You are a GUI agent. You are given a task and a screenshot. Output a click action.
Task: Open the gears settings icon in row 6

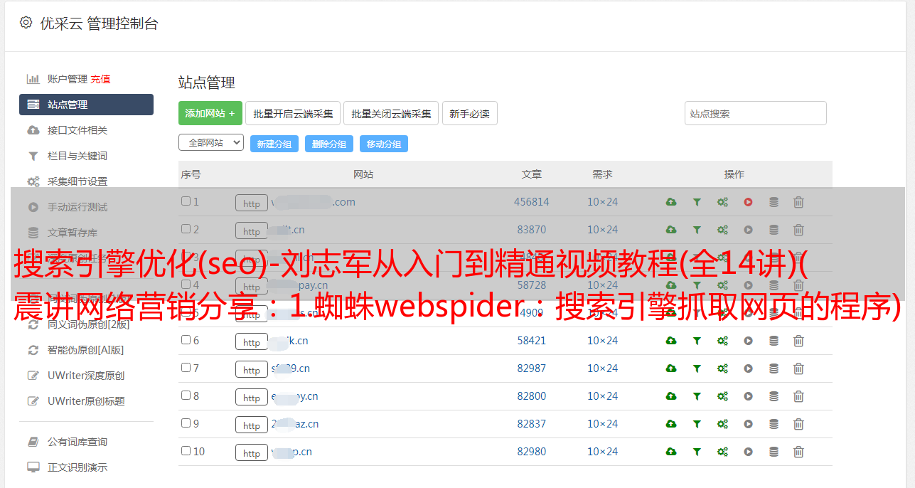pos(722,341)
